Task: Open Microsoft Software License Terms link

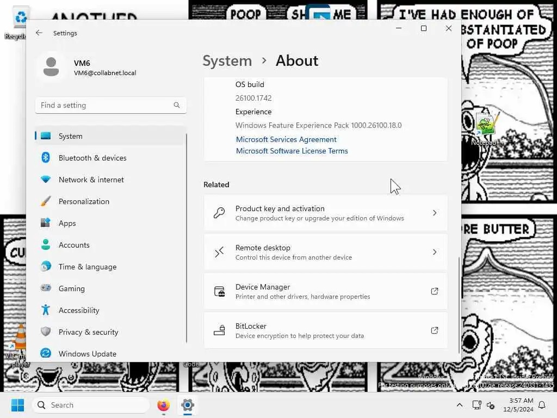Action: click(x=292, y=151)
